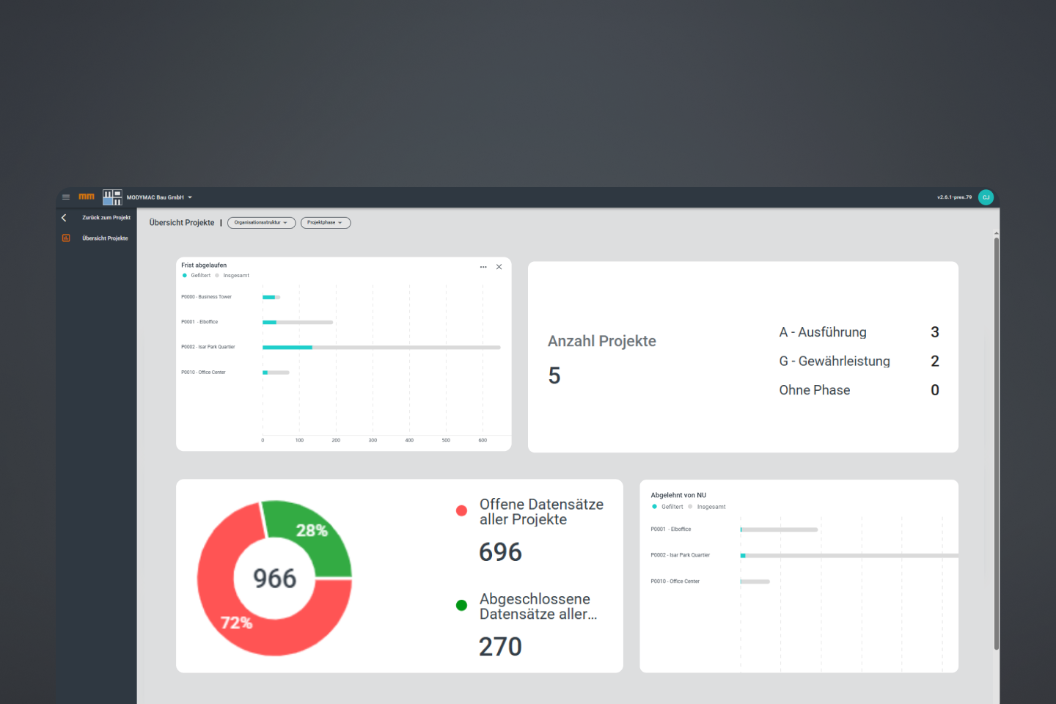The width and height of the screenshot is (1056, 704).
Task: Toggle Insgesamt legend in Frist abgelaufen chart
Action: pos(233,276)
